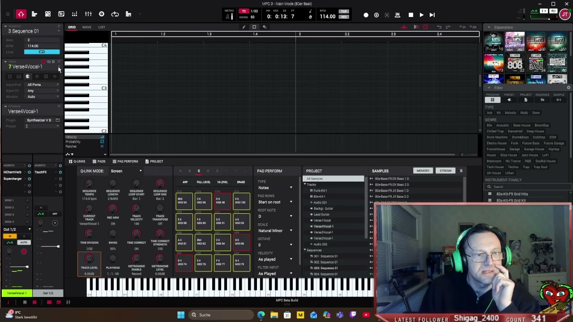The height and width of the screenshot is (322, 573).
Task: Open the pad mixer mode icon
Action: click(x=75, y=14)
